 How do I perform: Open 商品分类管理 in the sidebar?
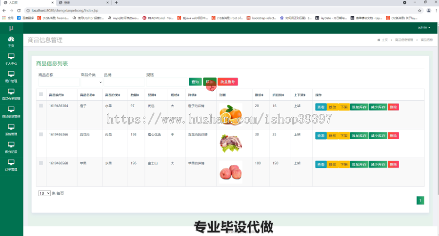tap(11, 95)
